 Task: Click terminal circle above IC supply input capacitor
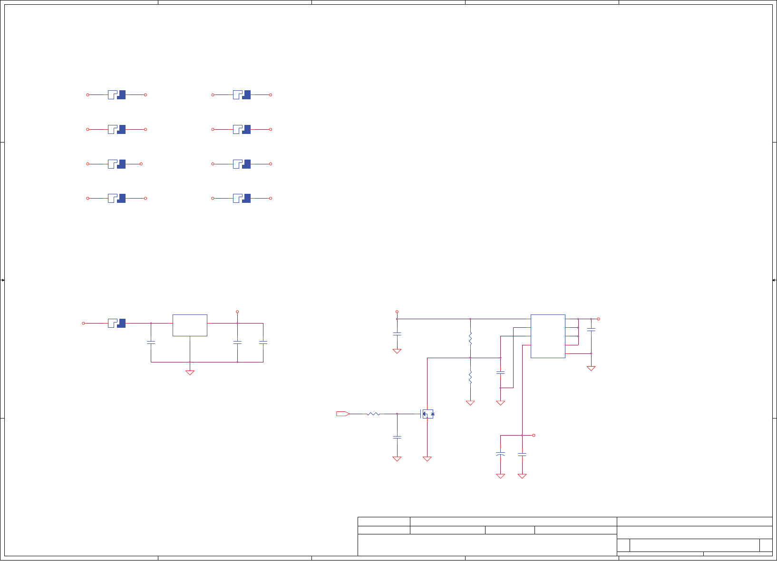[397, 312]
